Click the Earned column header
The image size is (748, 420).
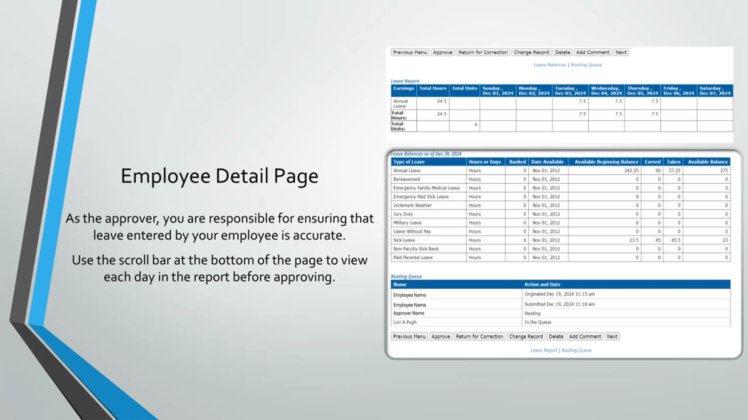coord(652,162)
